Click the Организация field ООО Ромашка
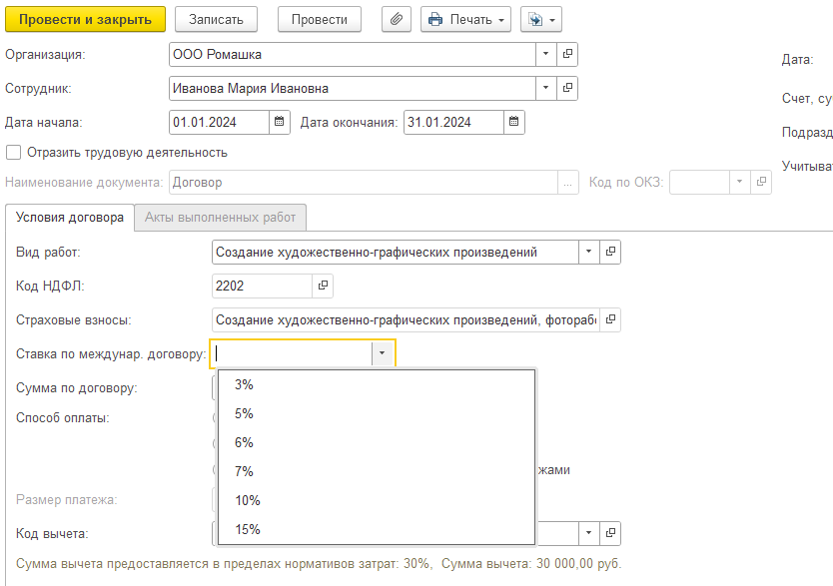This screenshot has width=833, height=586. (353, 54)
